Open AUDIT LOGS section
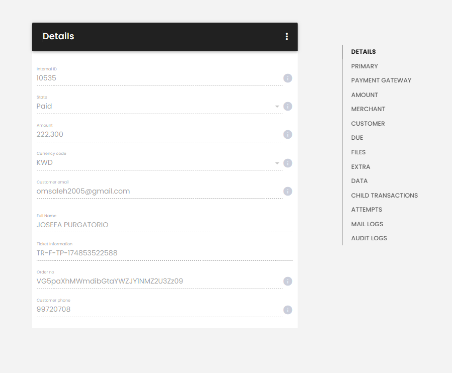This screenshot has height=373, width=452. click(x=369, y=238)
